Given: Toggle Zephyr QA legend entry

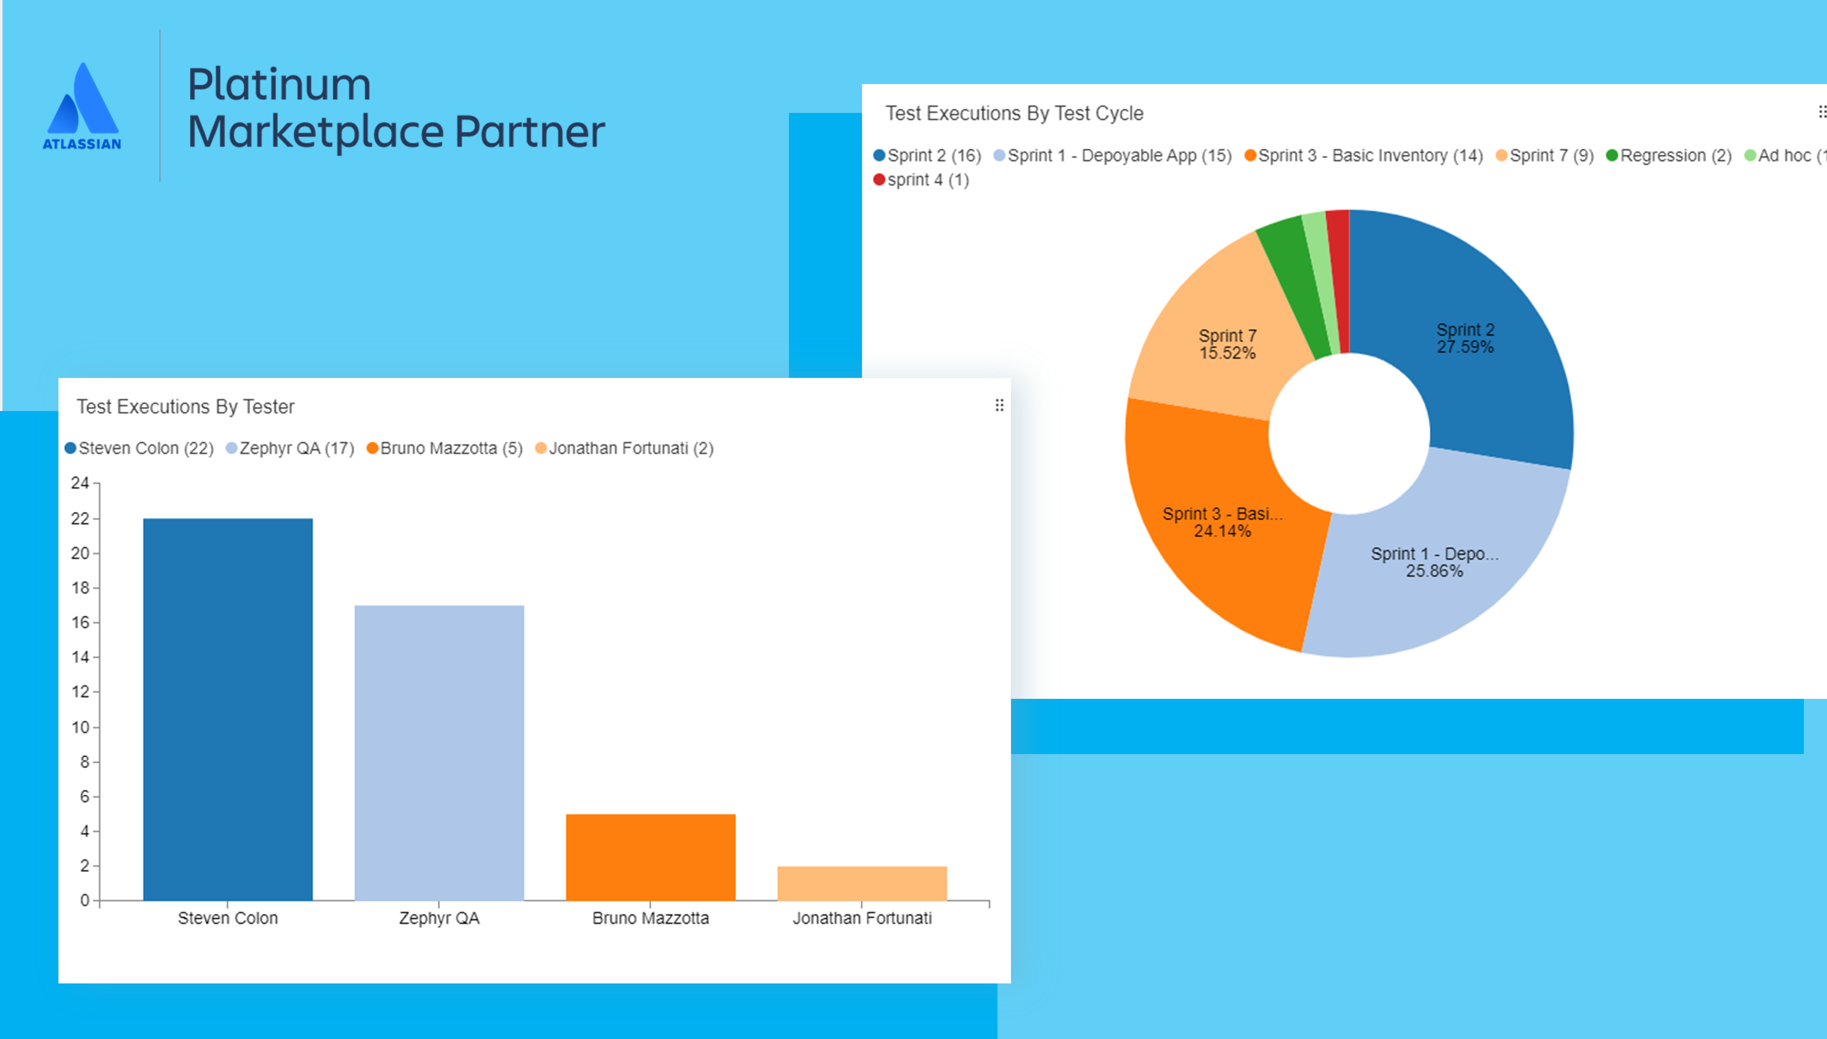Looking at the screenshot, I should (290, 448).
